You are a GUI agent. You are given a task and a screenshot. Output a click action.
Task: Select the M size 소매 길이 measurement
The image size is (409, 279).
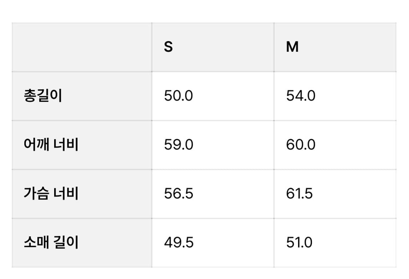299,243
